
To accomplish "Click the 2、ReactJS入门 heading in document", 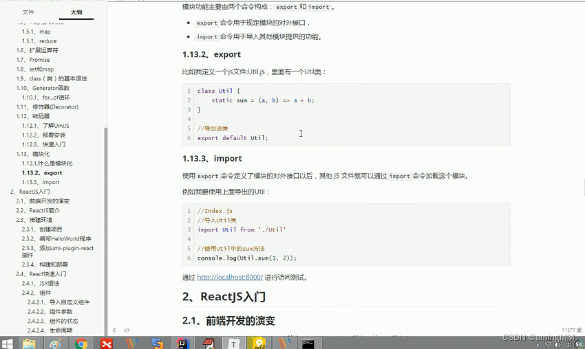I will click(224, 297).
